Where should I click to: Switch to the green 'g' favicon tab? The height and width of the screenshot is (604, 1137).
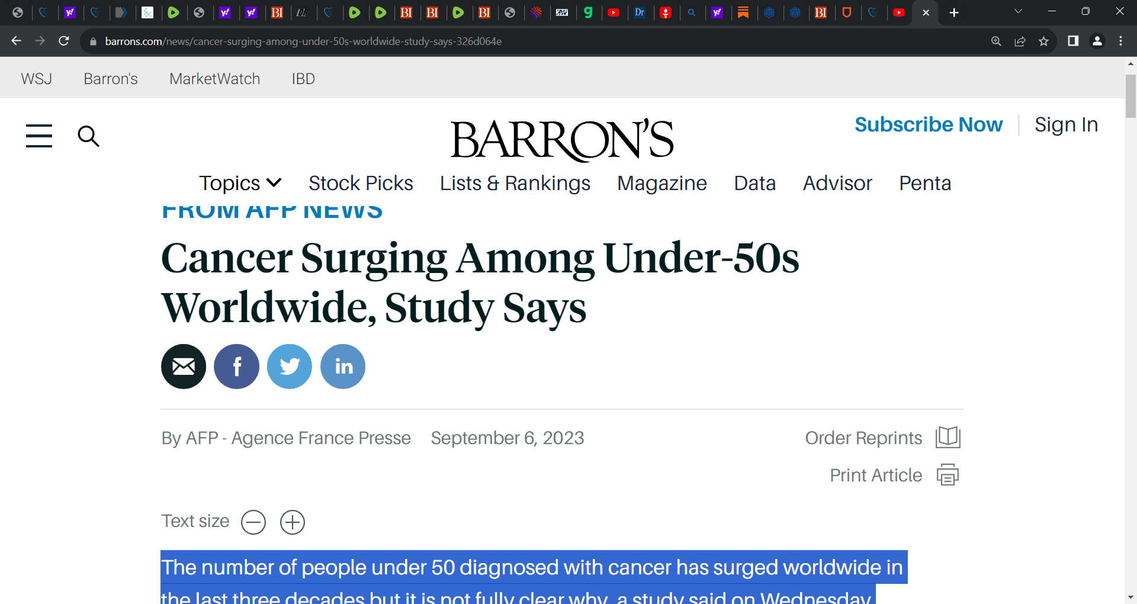pos(588,12)
